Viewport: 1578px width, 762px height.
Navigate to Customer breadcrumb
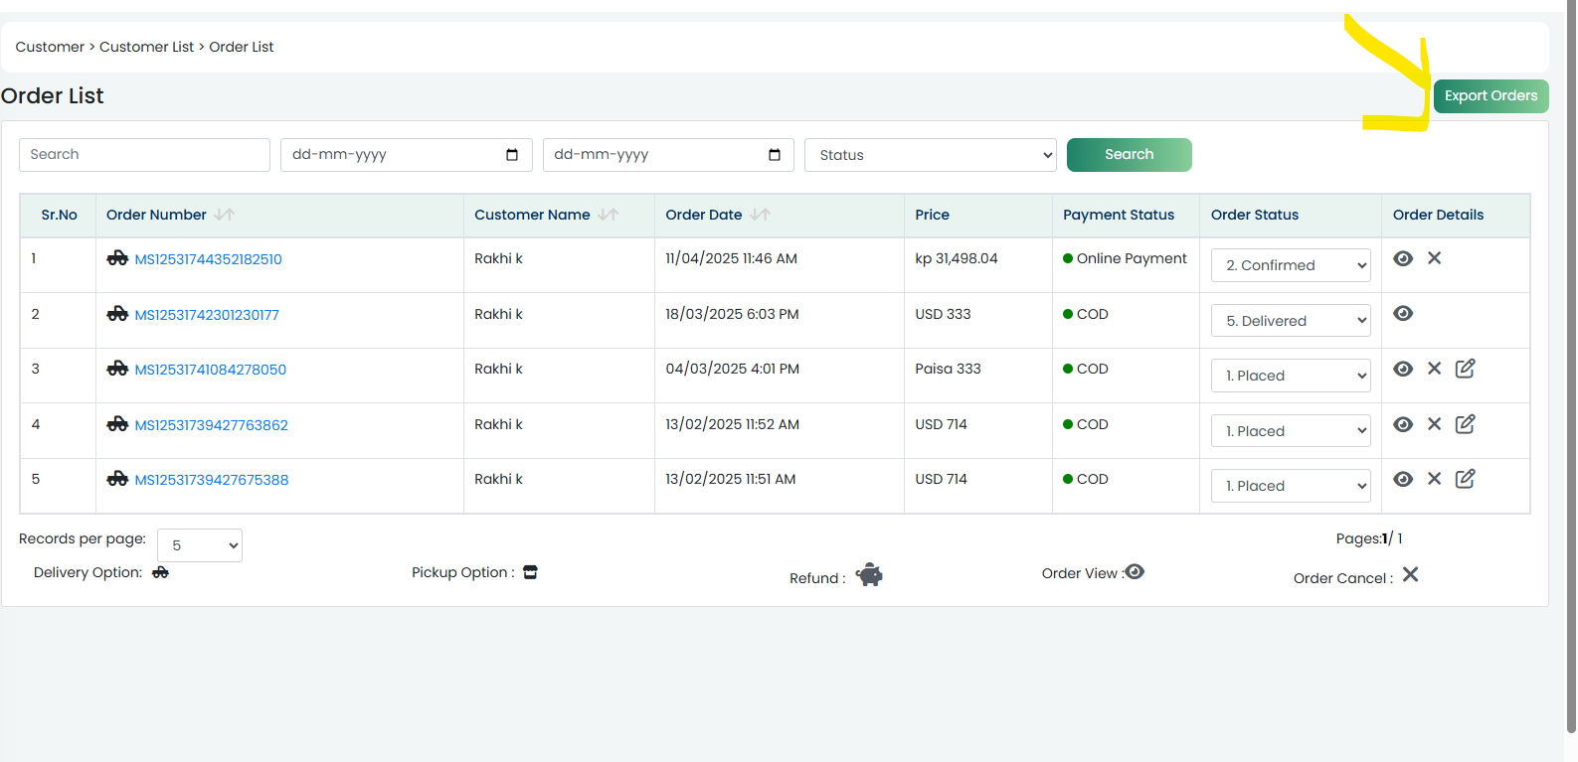pos(50,47)
